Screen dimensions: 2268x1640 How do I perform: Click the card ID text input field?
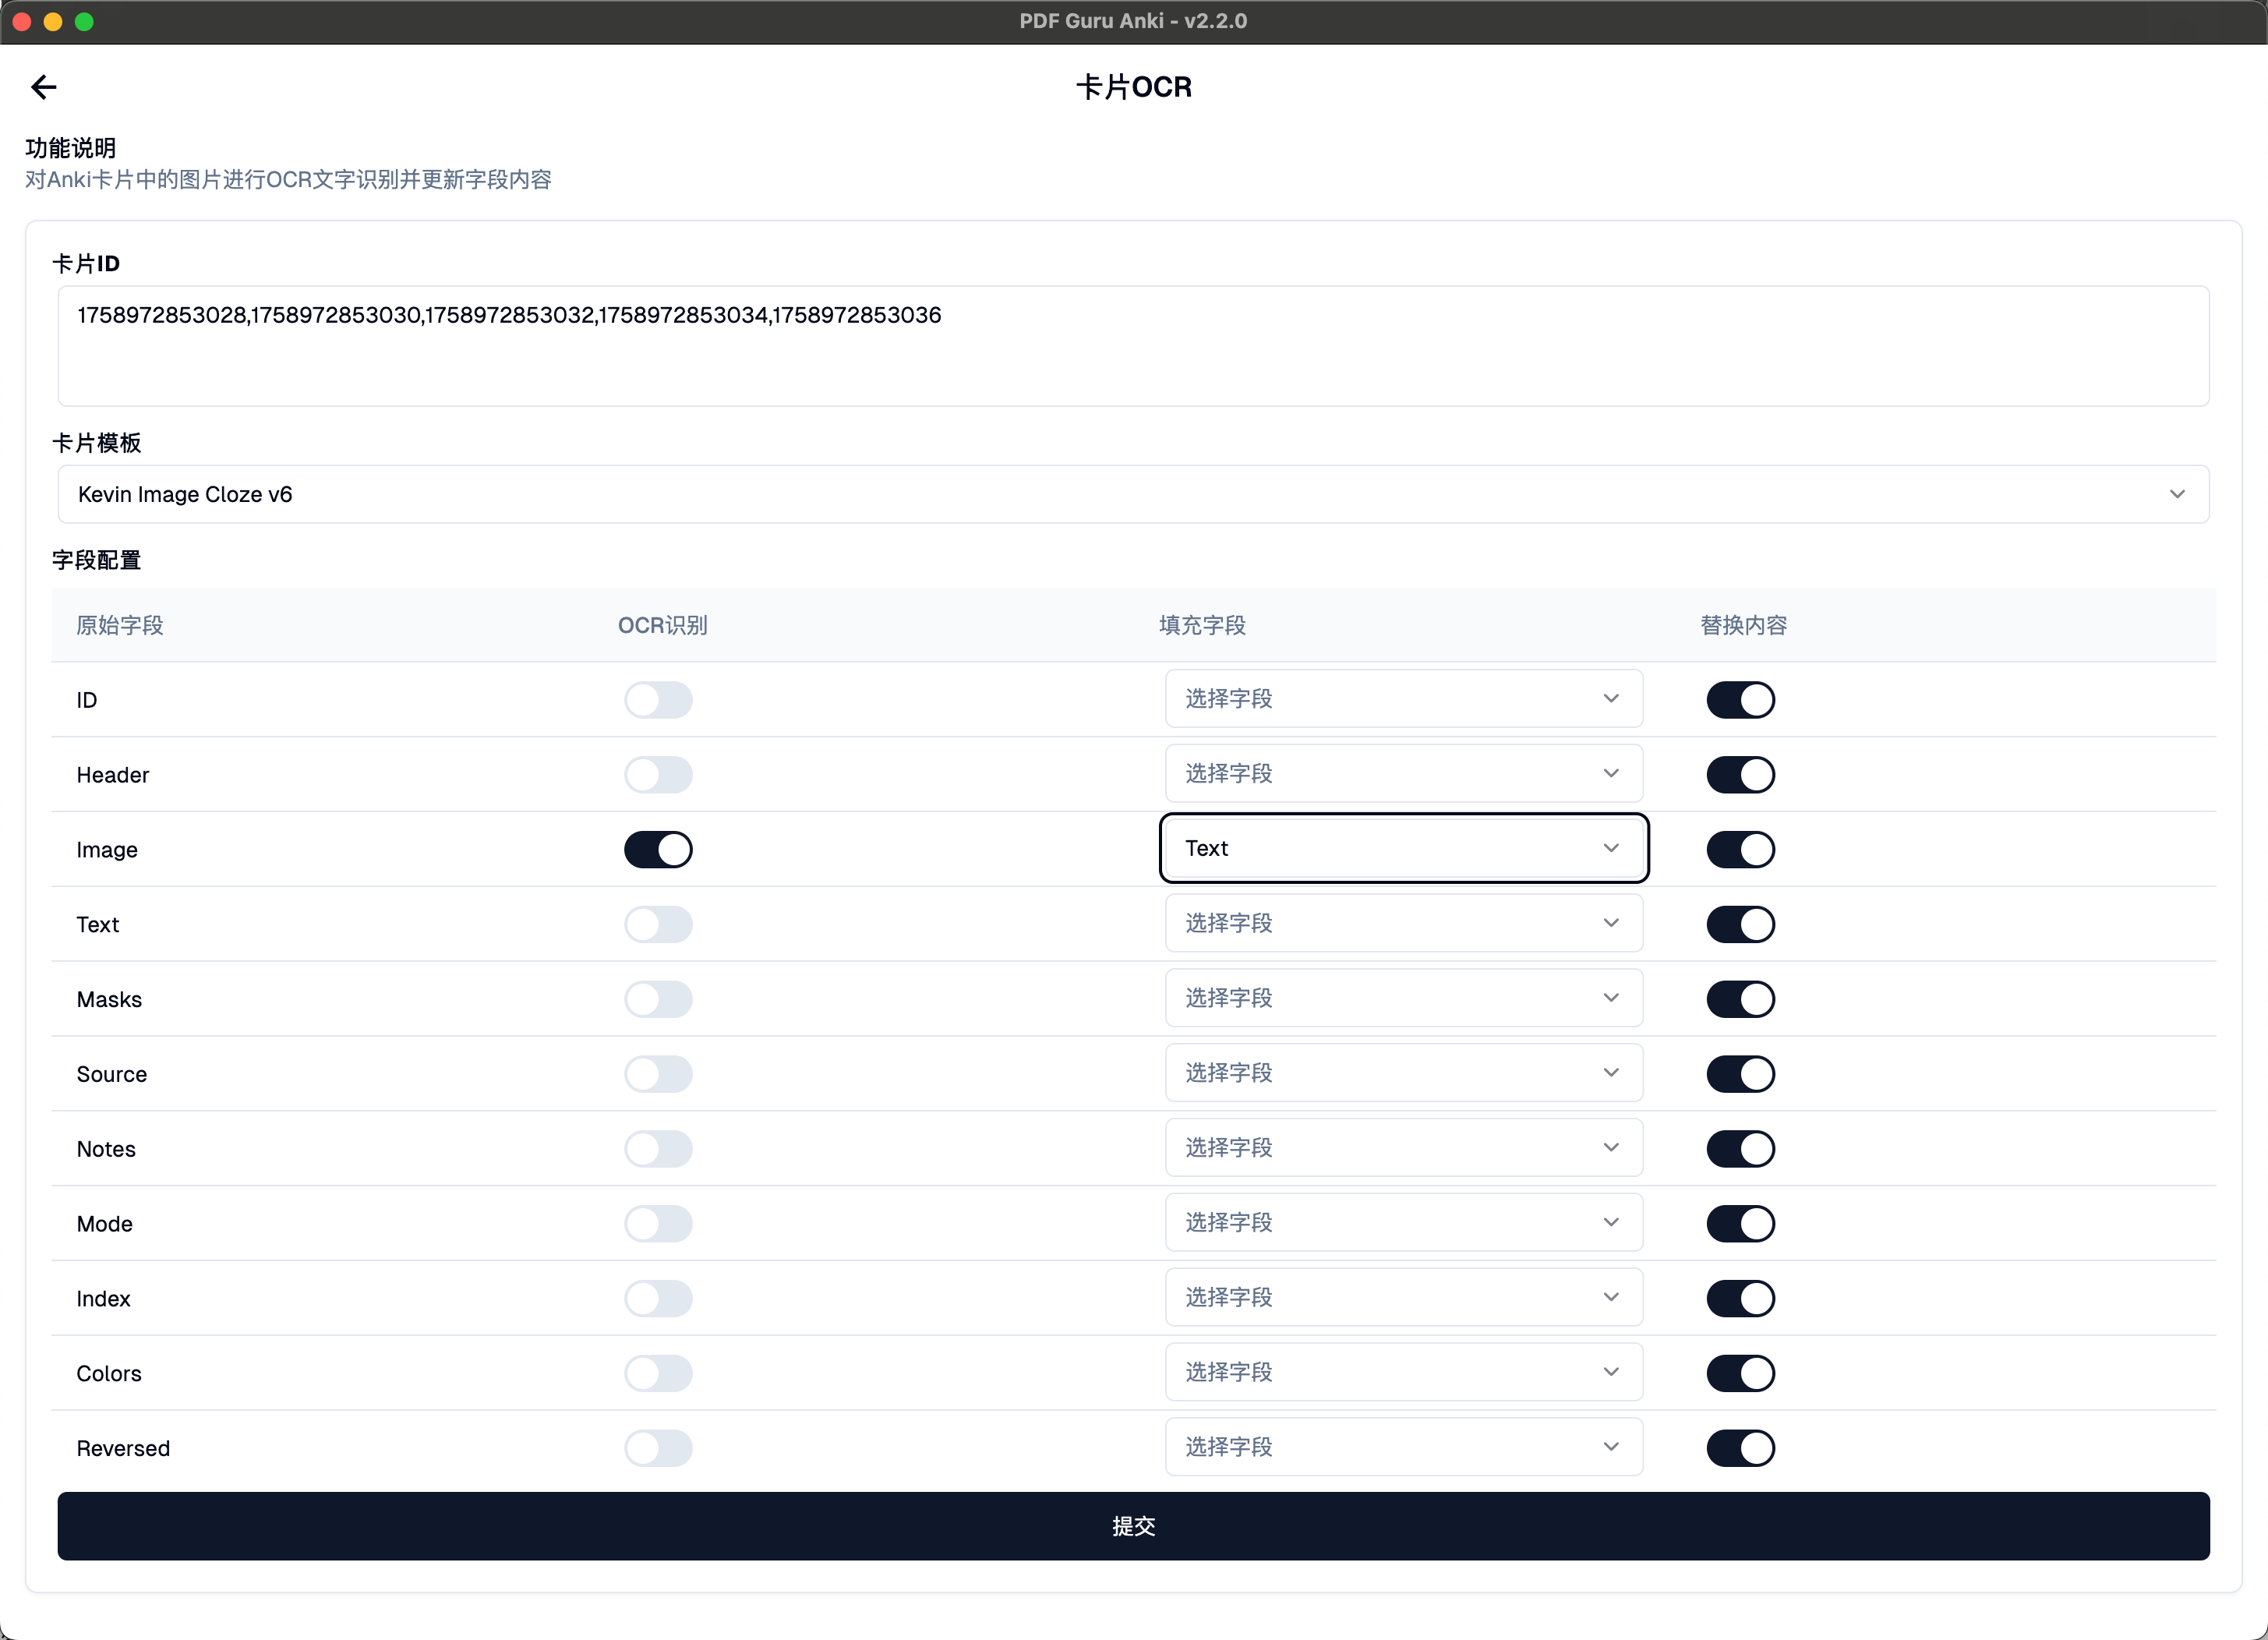(1133, 346)
